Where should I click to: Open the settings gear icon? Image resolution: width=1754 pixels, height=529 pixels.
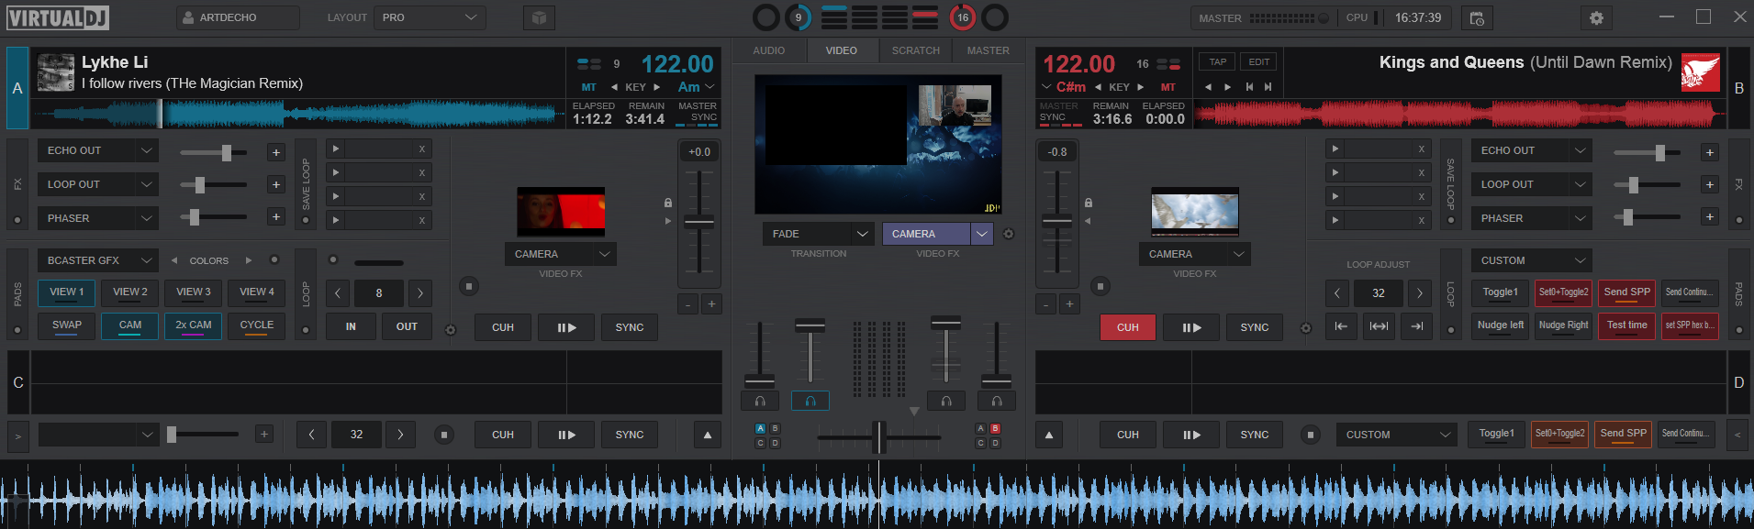(x=1596, y=17)
